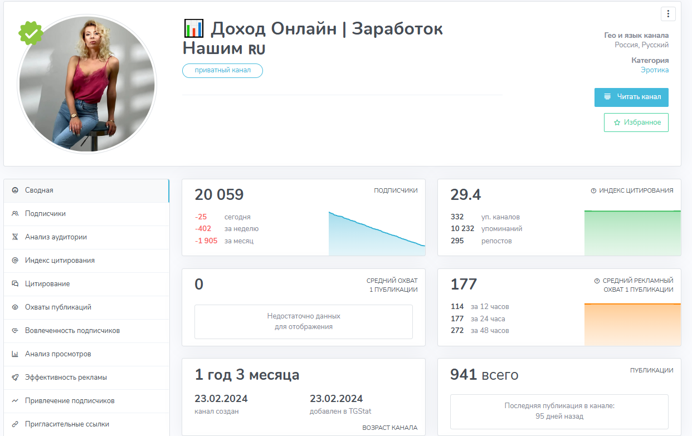Open Анализ просмотров via the bar chart icon
The image size is (692, 436).
pyautogui.click(x=14, y=354)
